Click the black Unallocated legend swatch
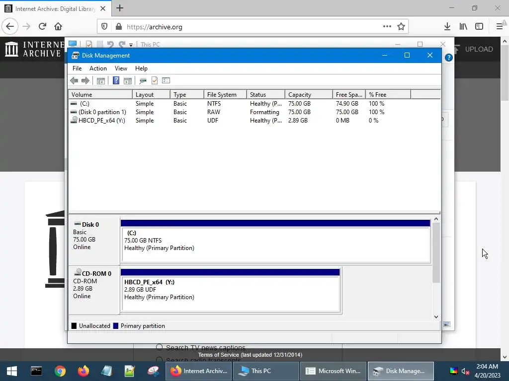This screenshot has height=381, width=509. coord(74,326)
